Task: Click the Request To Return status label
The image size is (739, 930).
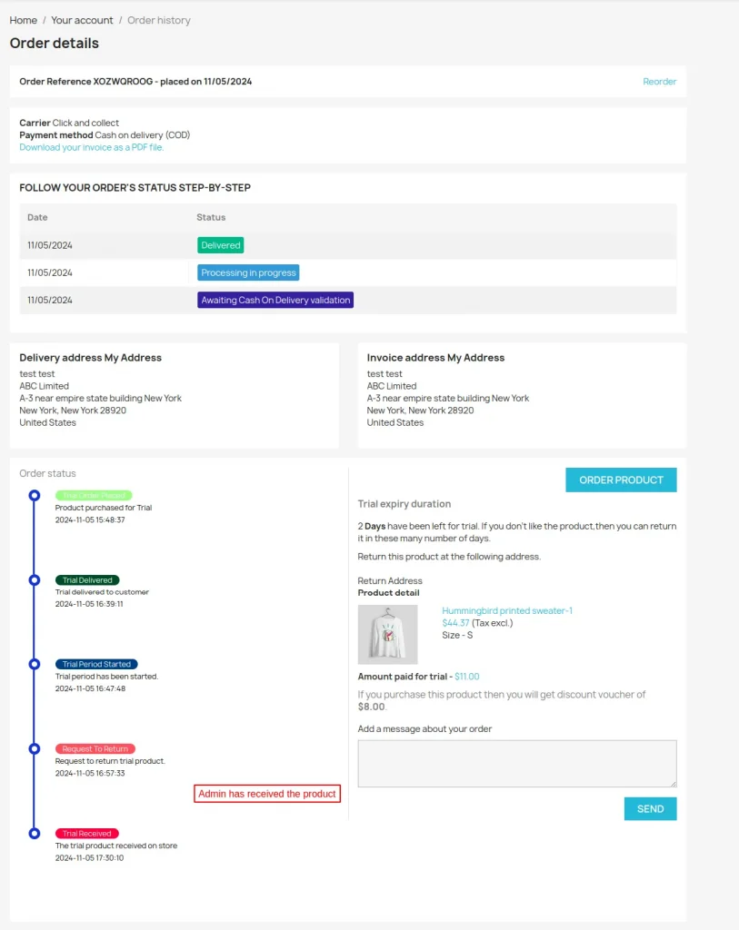Action: (95, 748)
